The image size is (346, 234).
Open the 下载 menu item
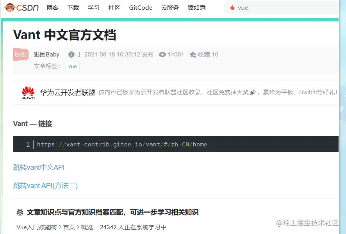(73, 8)
